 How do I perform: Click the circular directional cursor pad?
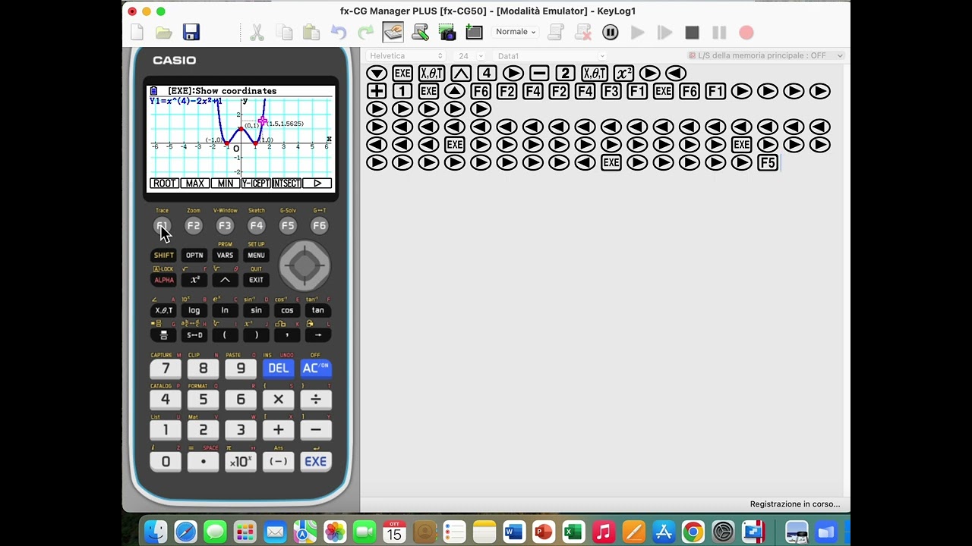(305, 265)
